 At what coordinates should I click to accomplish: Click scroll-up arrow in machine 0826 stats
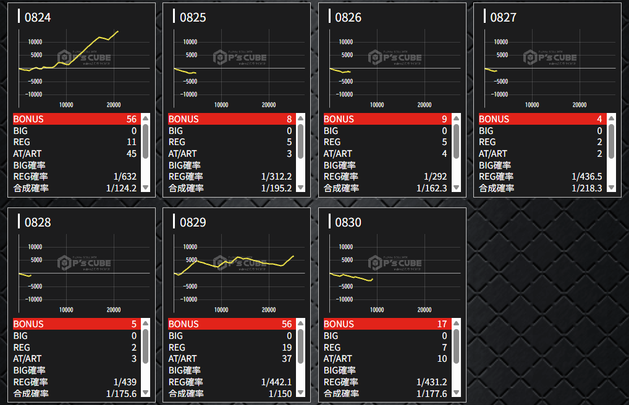(456, 119)
